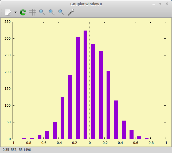Select the histogram bar just right of zero
The image size is (172, 153).
click(93, 91)
